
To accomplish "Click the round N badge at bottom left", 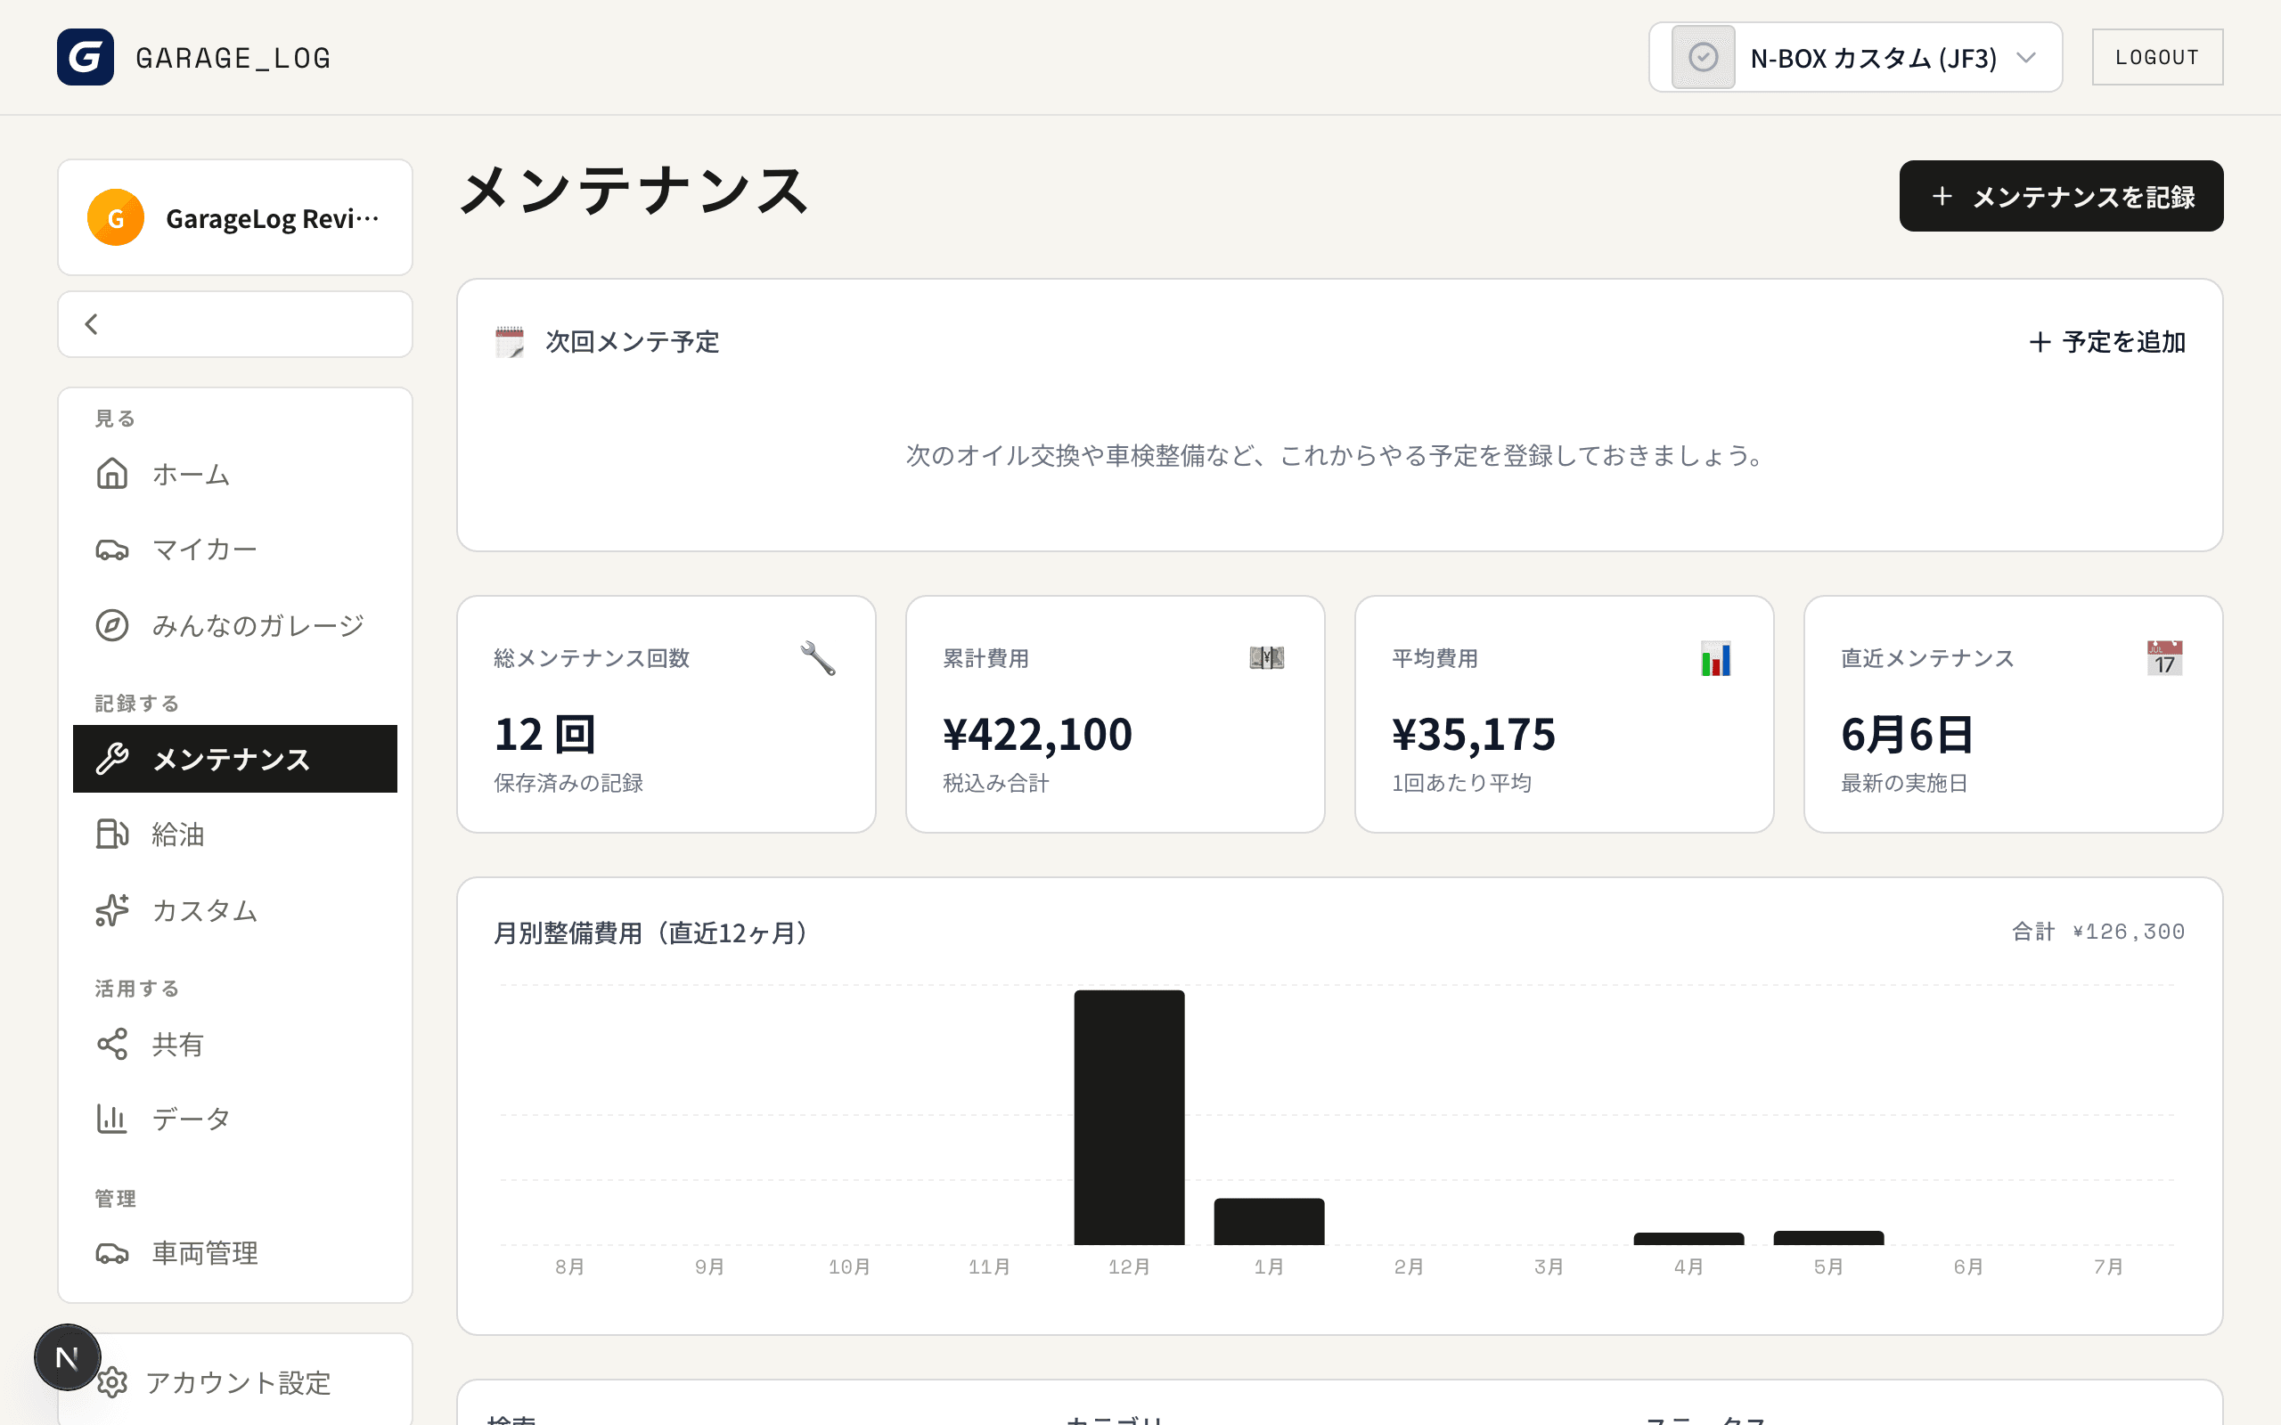I will (x=67, y=1357).
